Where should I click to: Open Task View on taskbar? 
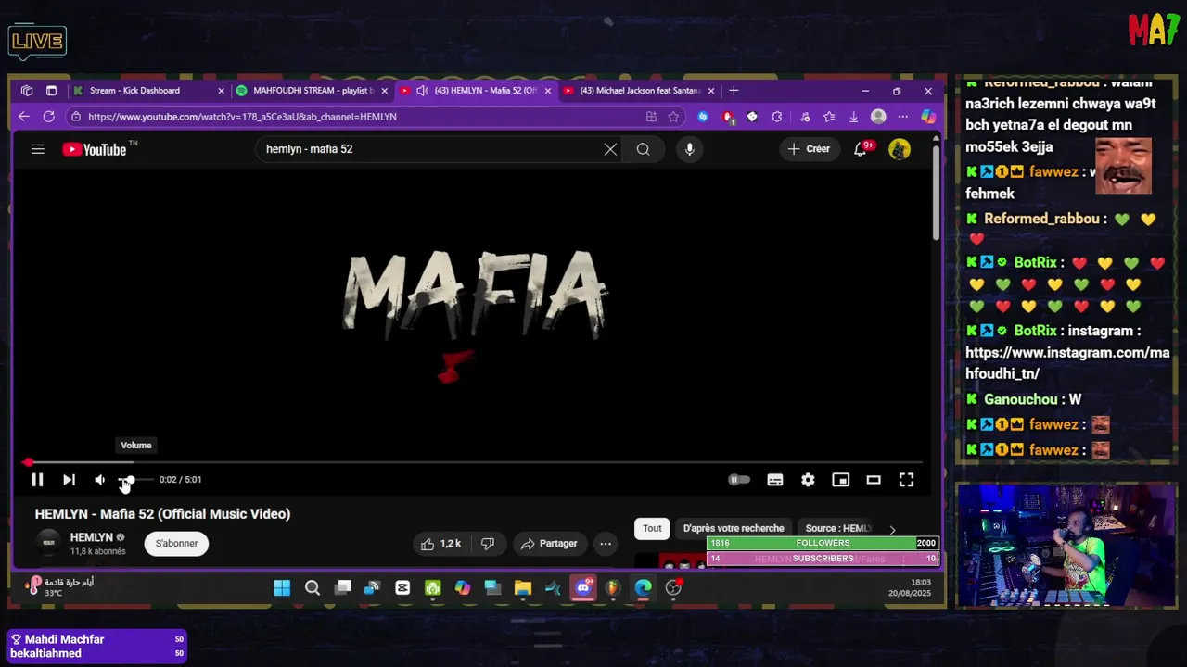coord(343,587)
